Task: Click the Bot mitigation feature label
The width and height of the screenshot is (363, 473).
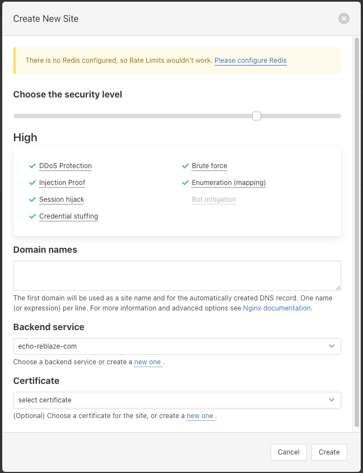Action: coord(214,200)
